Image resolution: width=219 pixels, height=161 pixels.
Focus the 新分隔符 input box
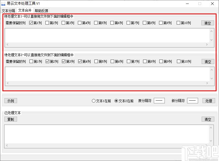193,101
